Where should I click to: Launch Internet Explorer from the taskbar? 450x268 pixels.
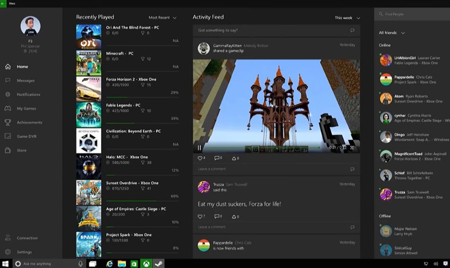[x=109, y=264]
